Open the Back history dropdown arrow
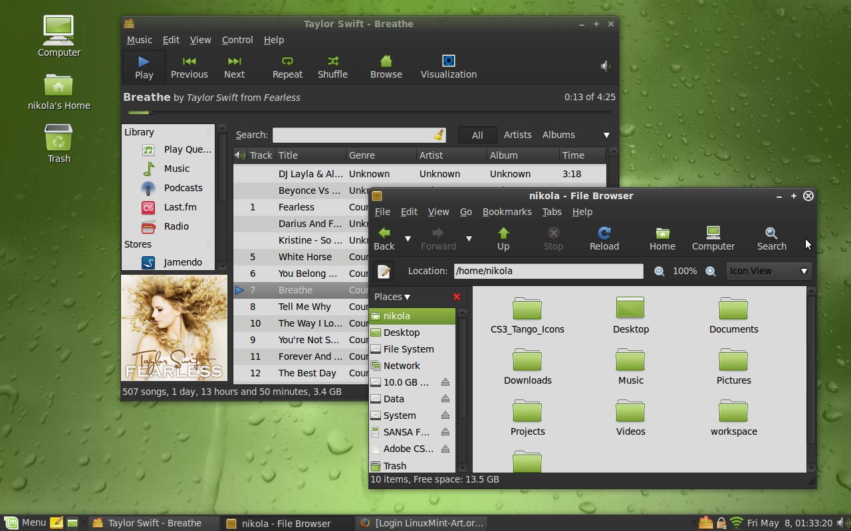The image size is (851, 531). pos(408,238)
